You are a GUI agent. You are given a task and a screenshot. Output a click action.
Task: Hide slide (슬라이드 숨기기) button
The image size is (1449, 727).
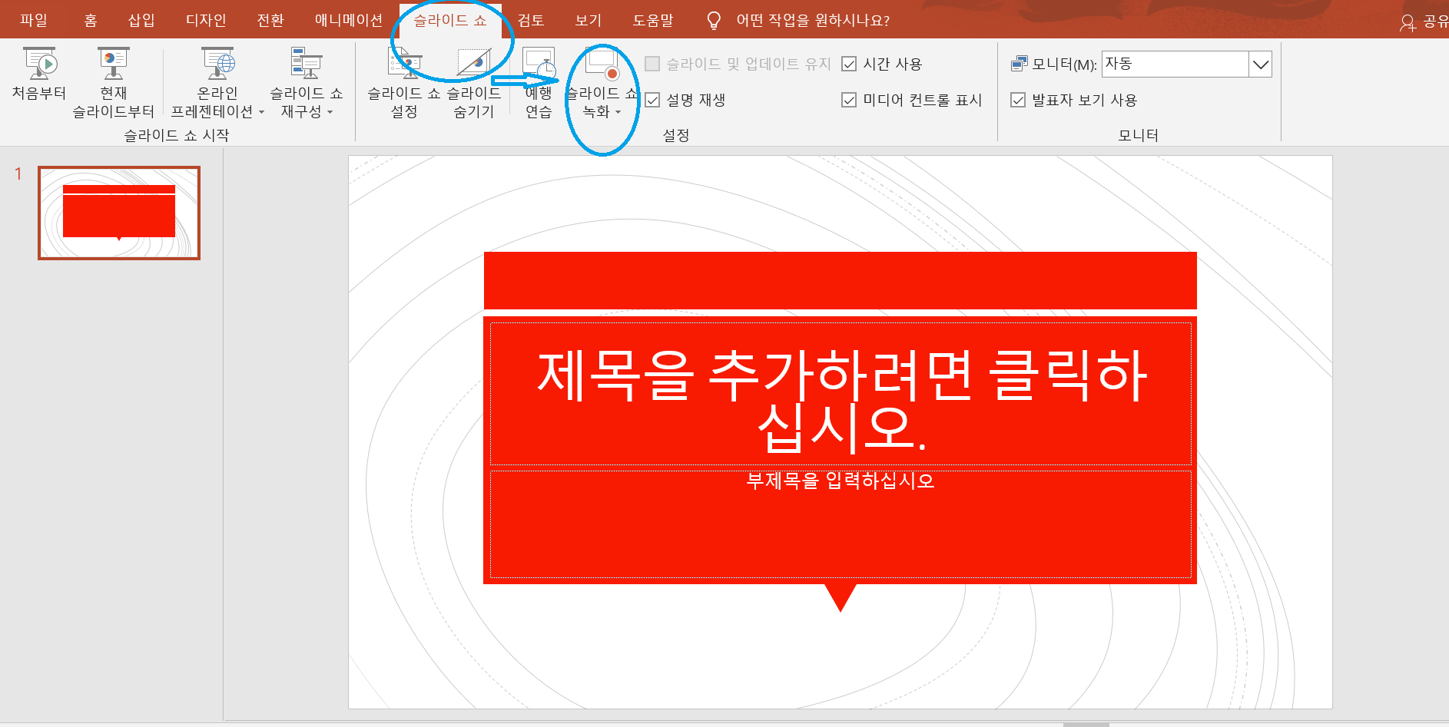tap(474, 83)
